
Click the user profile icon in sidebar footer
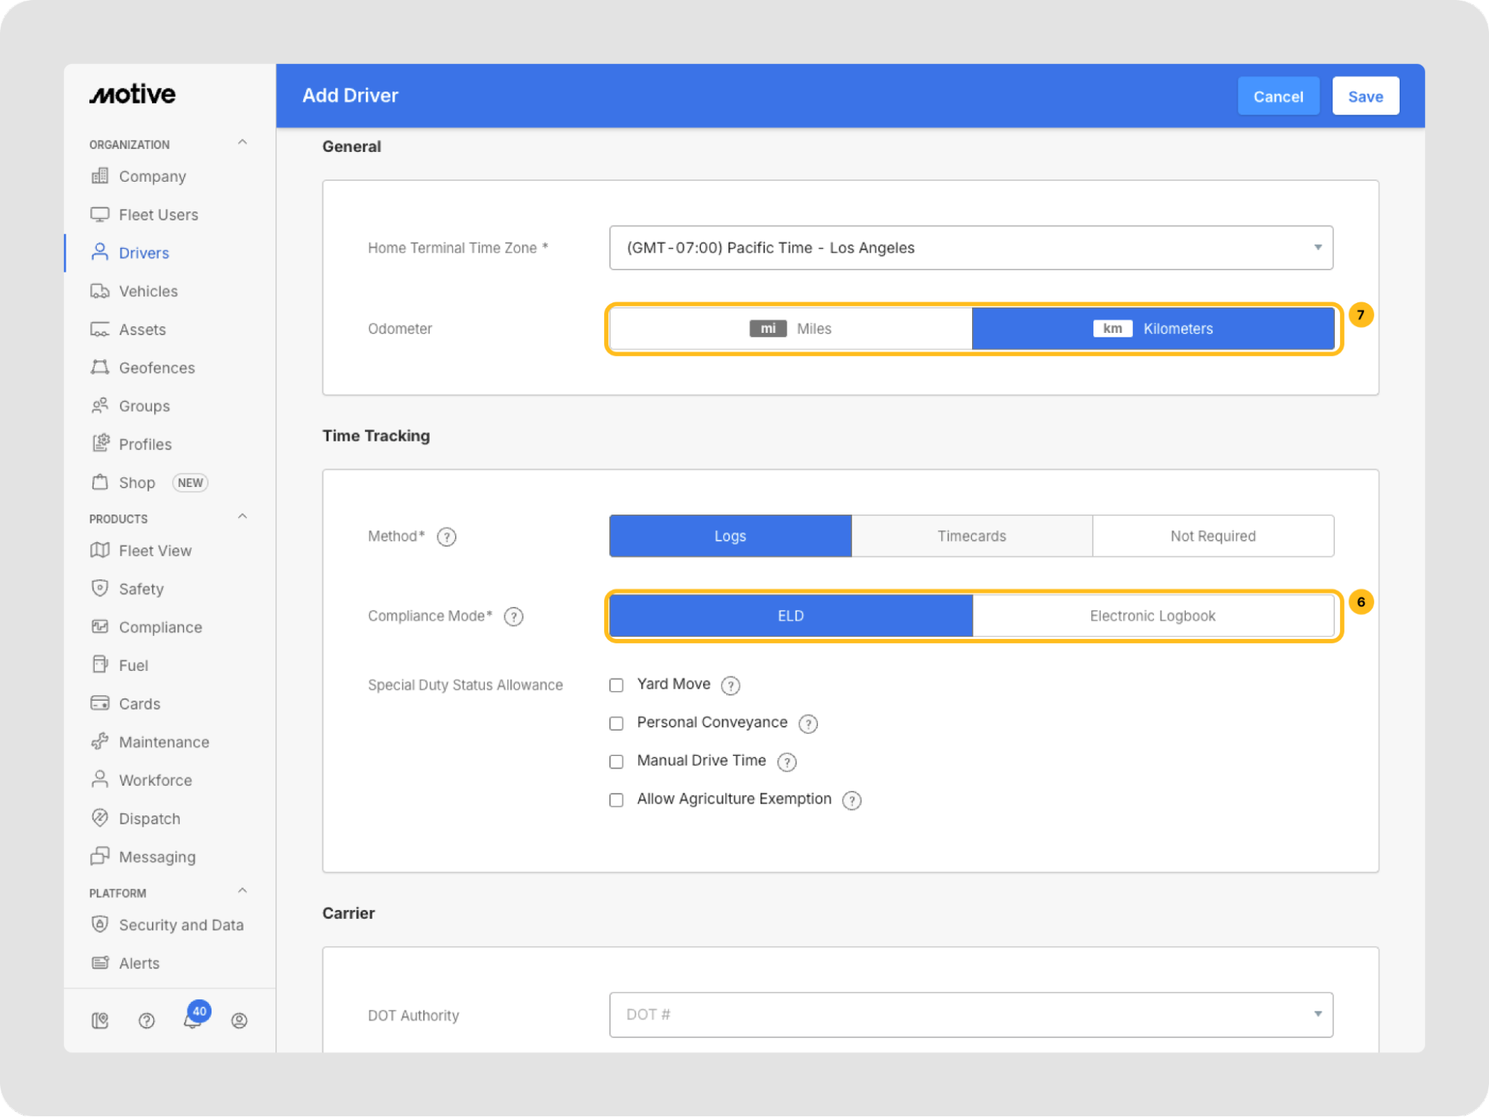[239, 1020]
